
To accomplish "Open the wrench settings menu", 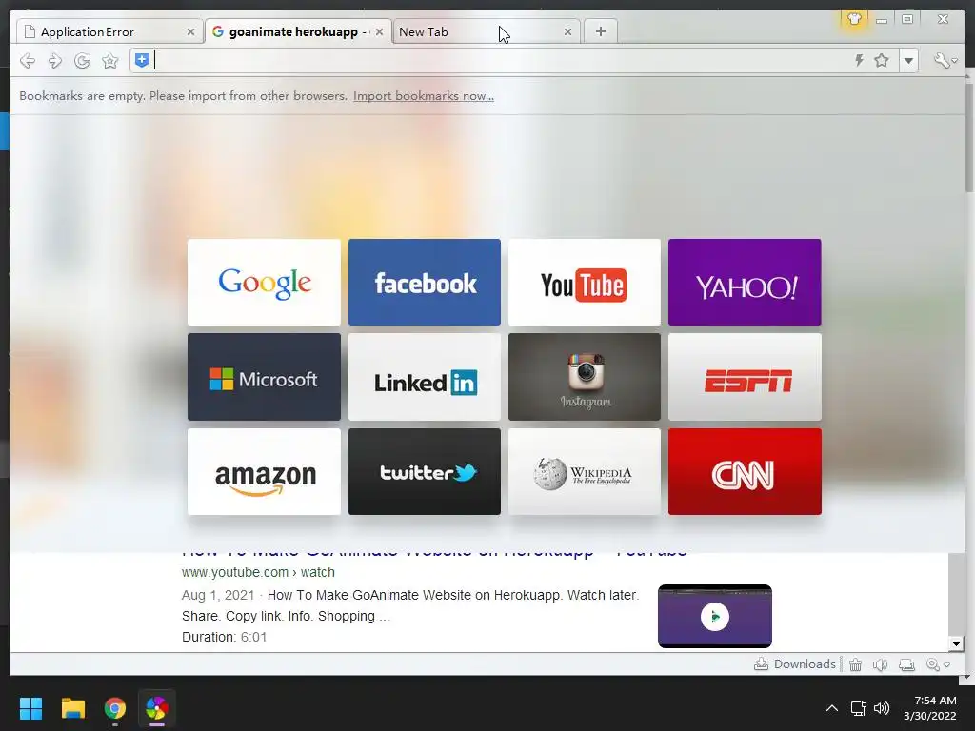I will tap(945, 60).
